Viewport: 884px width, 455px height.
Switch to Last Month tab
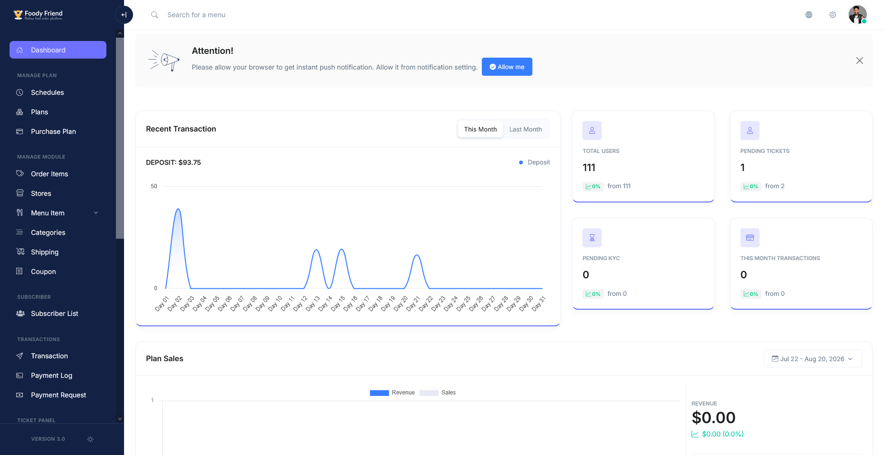[525, 129]
